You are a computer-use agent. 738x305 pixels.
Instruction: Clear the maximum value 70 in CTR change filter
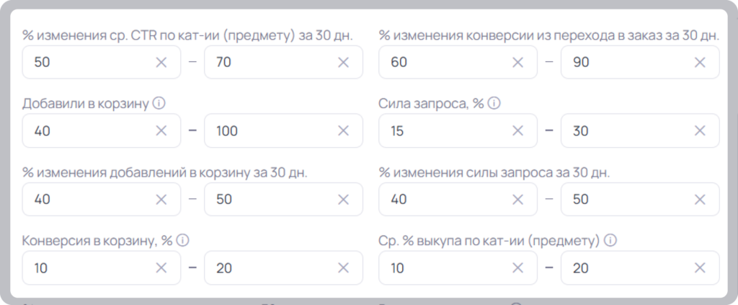tap(344, 62)
